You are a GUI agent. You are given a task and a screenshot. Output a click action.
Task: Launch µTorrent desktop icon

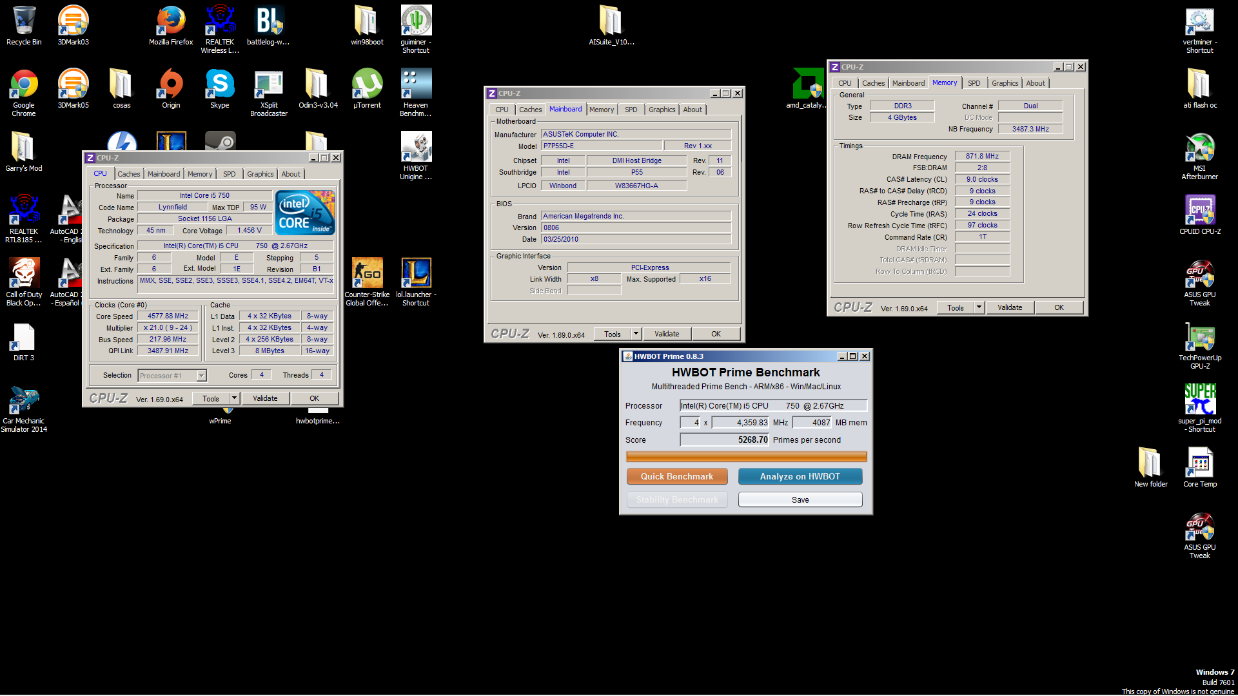pyautogui.click(x=367, y=89)
